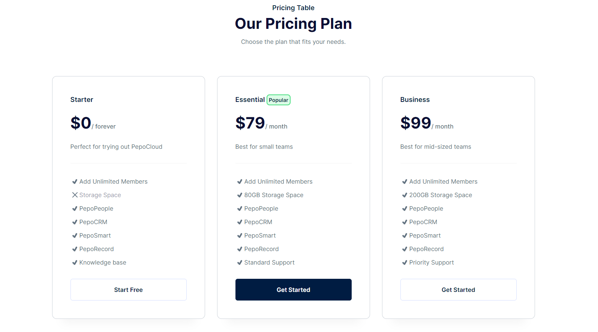Click the checkmark beside PepoCRM in Essential
598x332 pixels.
coord(240,222)
